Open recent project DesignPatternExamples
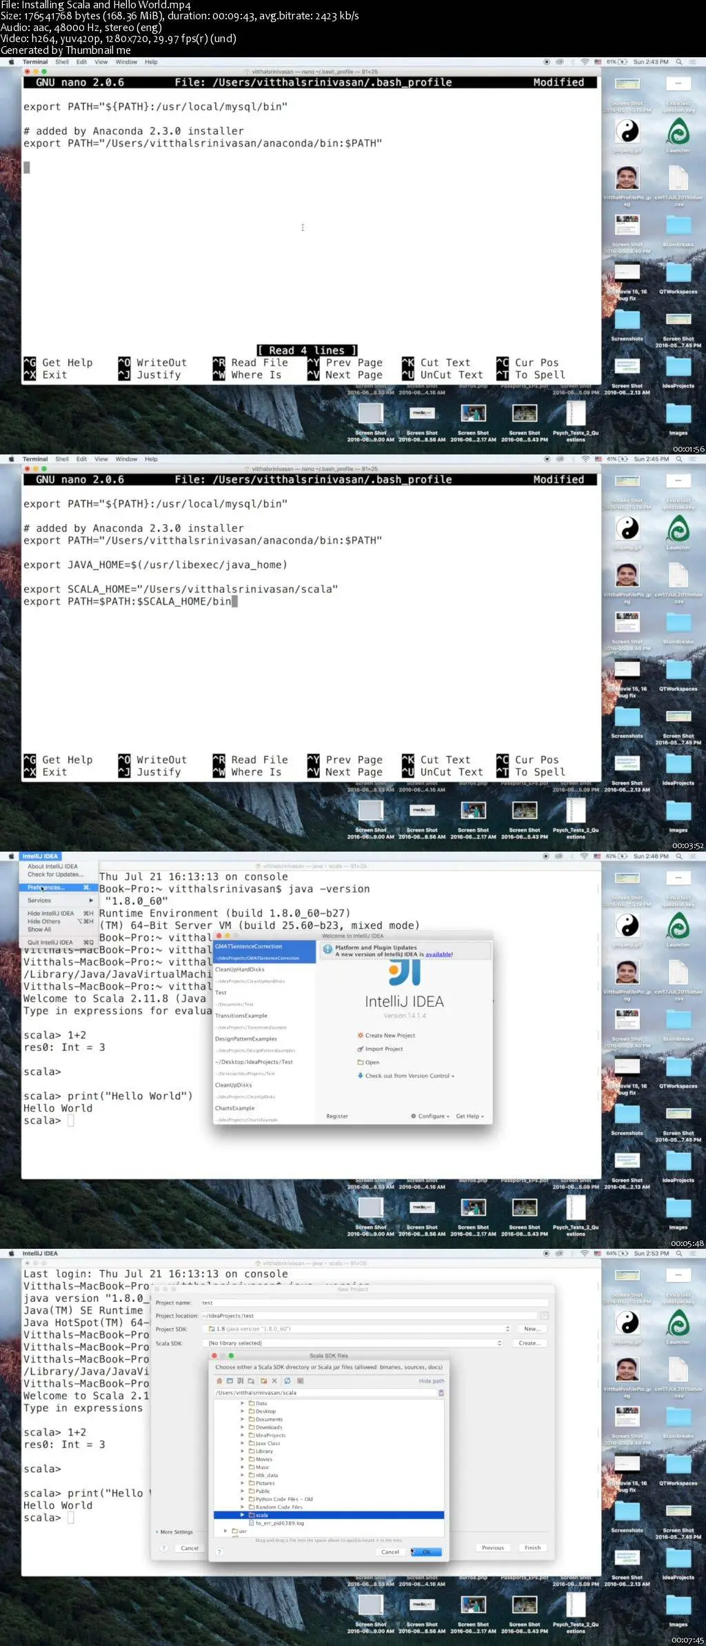Viewport: 706px width, 1646px height. pos(265,1044)
